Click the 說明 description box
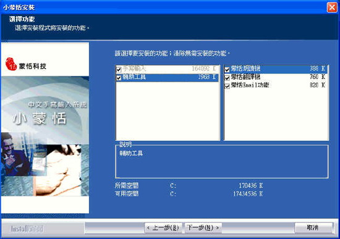 click(222, 161)
